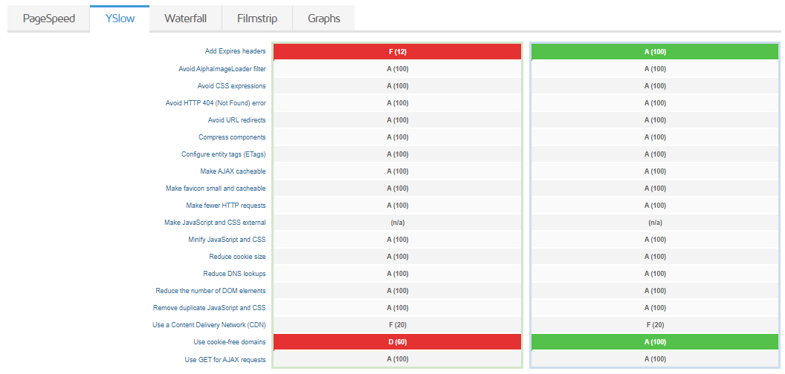
Task: Select green A (100) Add Expires headers cell
Action: coord(655,51)
